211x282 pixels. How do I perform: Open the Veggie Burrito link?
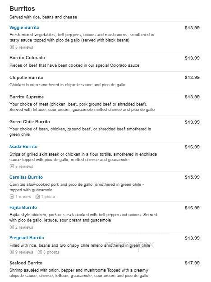[x=24, y=28]
